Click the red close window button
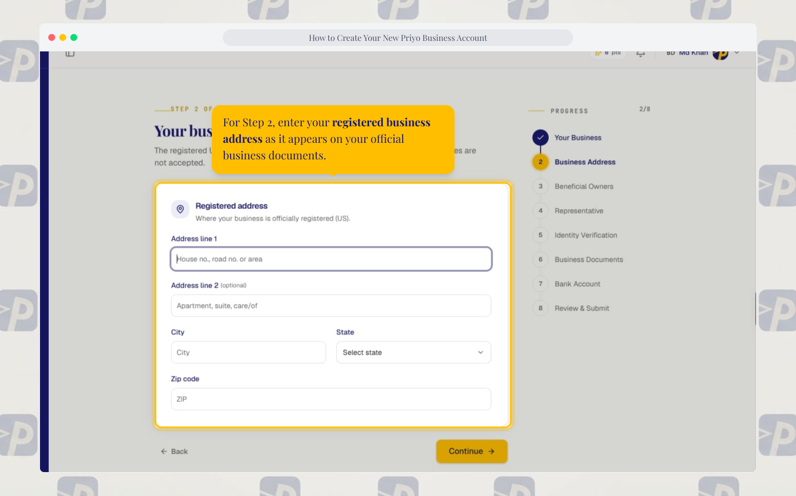Viewport: 796px width, 496px height. point(51,38)
